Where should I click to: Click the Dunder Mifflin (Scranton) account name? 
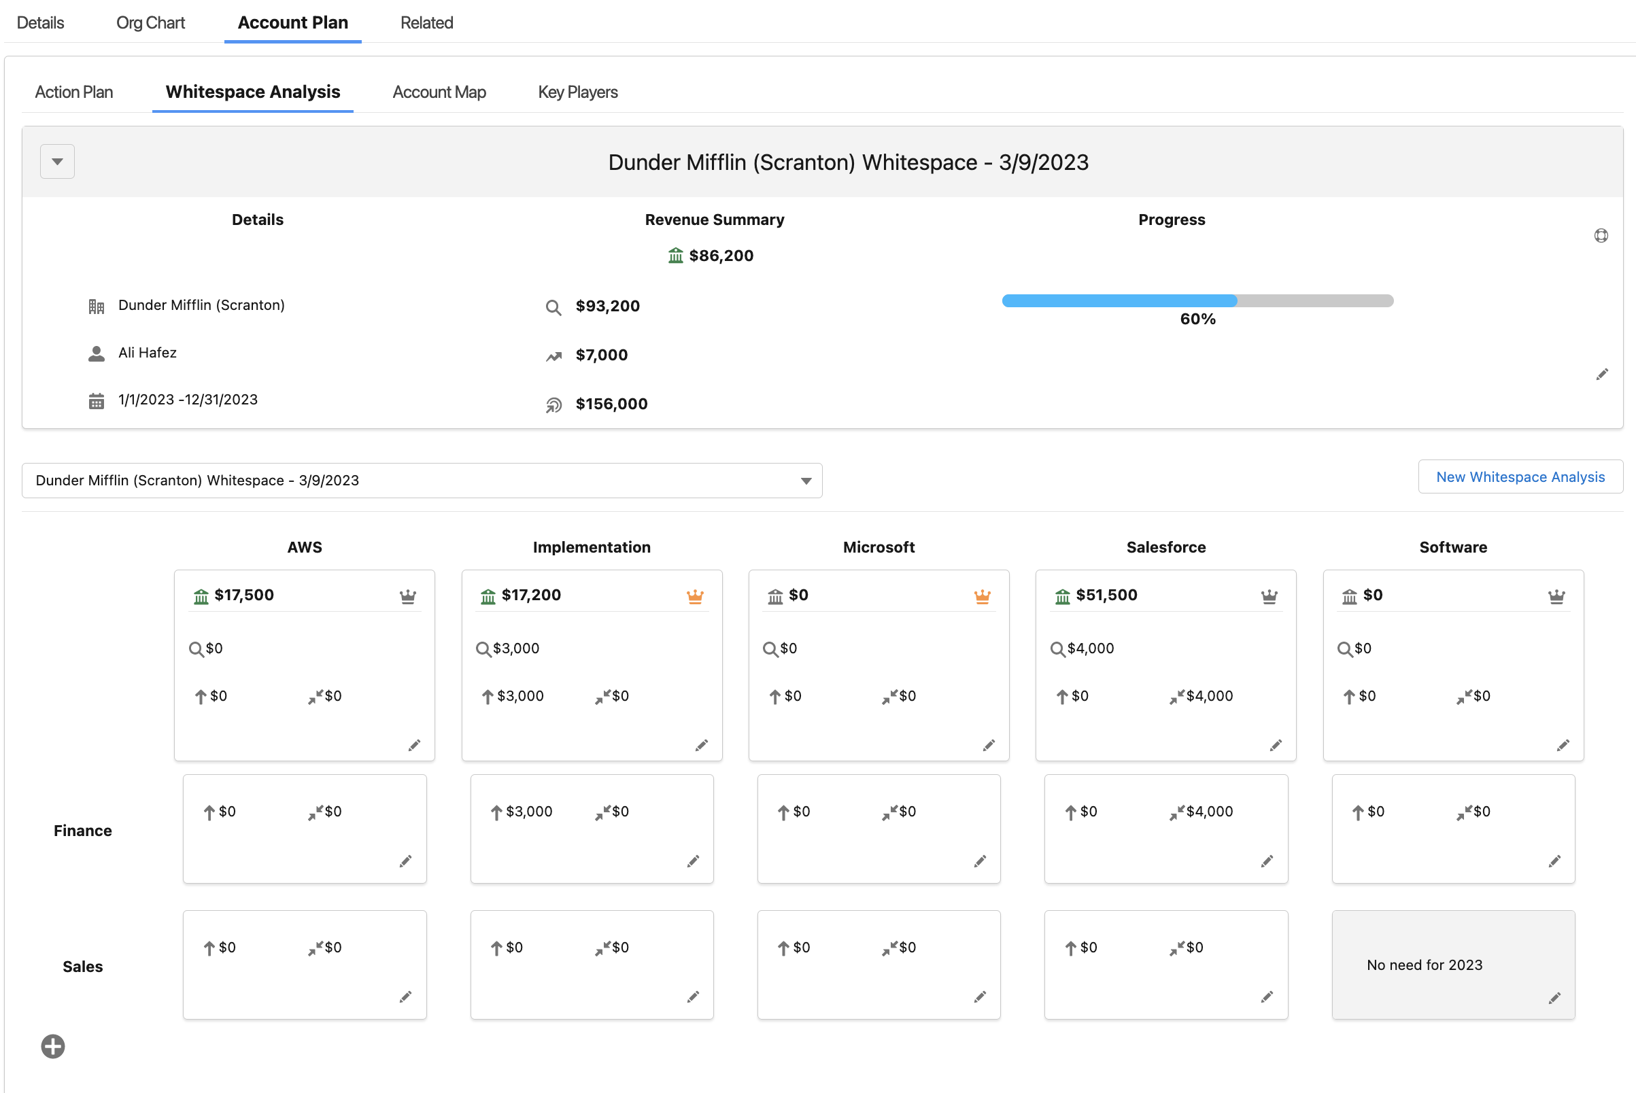(x=201, y=305)
